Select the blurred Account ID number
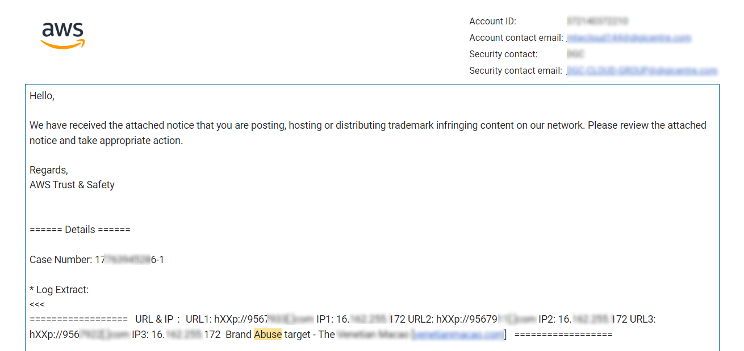This screenshot has height=351, width=744. coord(597,22)
